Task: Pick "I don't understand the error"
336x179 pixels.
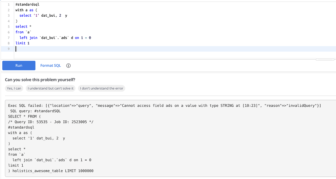Action: click(x=102, y=88)
